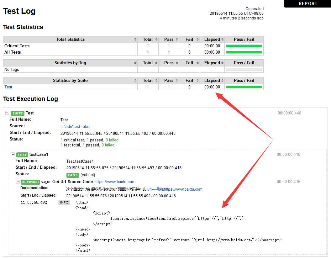Screen dimensions: 331x259
Task: Click the Total Statistics column header
Action: coord(70,39)
